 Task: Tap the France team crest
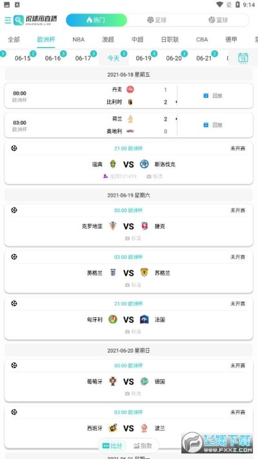point(144,319)
